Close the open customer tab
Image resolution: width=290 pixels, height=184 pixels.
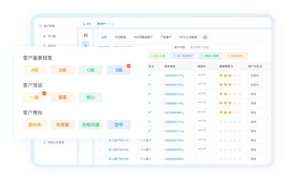point(112,24)
